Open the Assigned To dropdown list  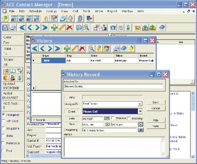140,104
